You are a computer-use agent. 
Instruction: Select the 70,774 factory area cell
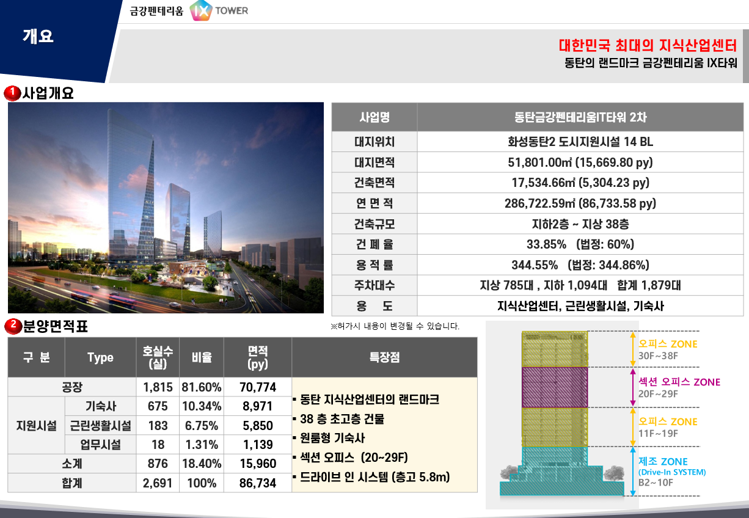[258, 387]
